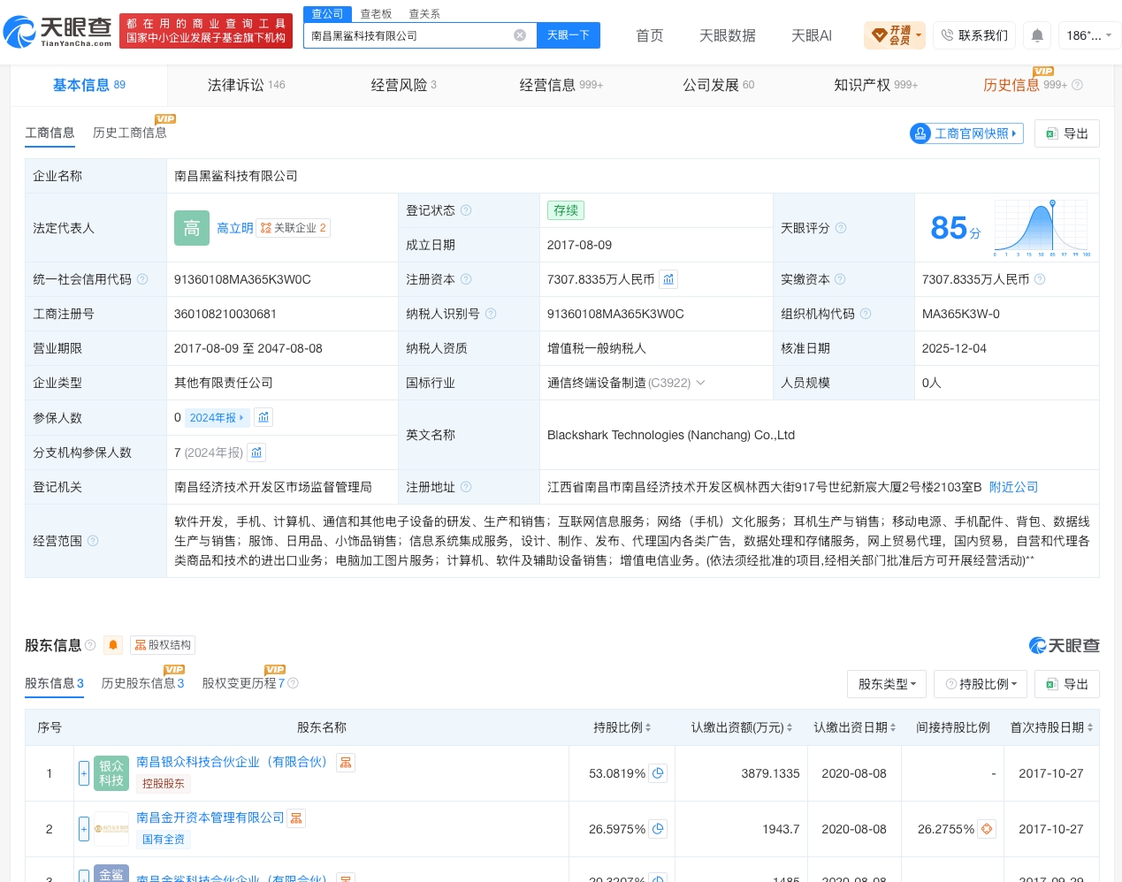The image size is (1122, 882).
Task: Click indirect holding icon next to 26.2755%
Action: (987, 829)
